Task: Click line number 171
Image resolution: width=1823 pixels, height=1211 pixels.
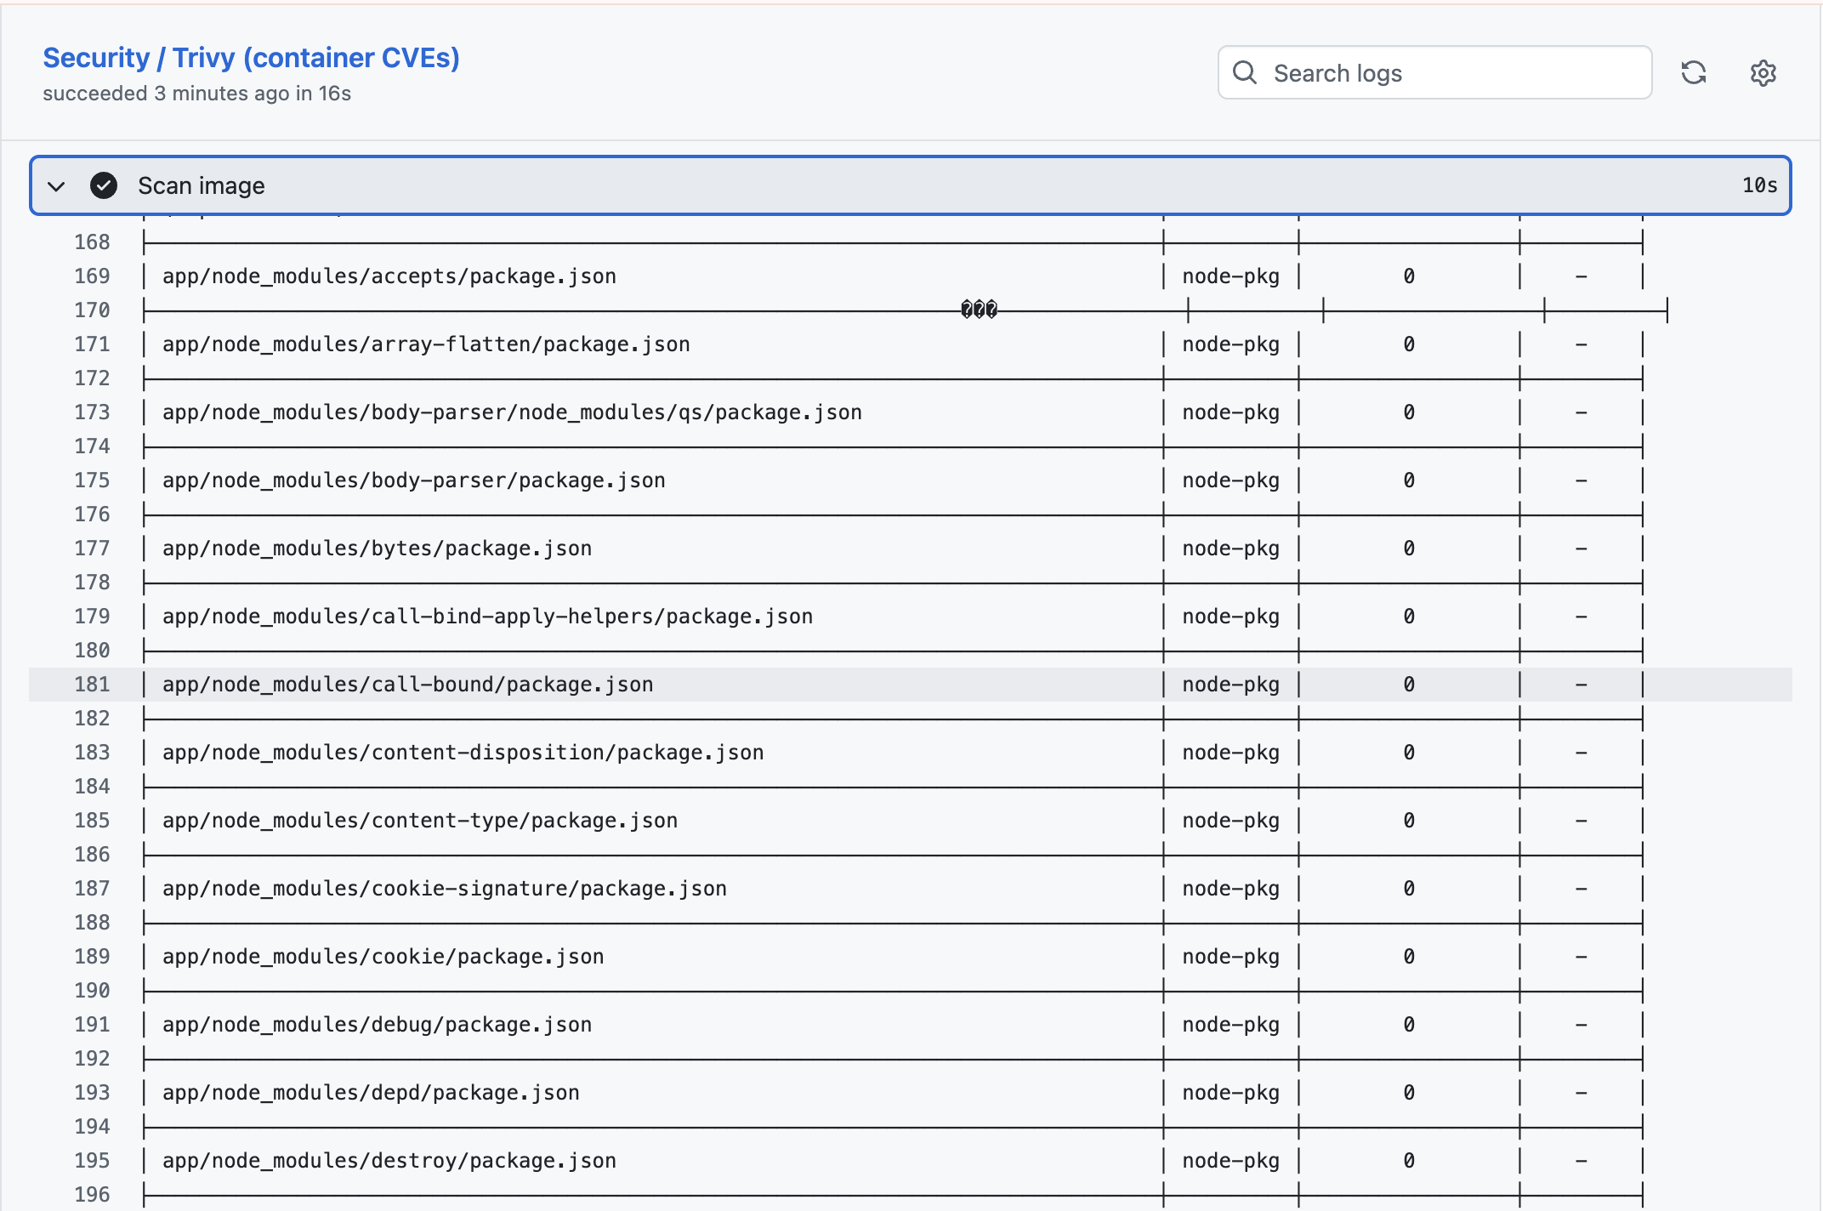Action: [92, 344]
